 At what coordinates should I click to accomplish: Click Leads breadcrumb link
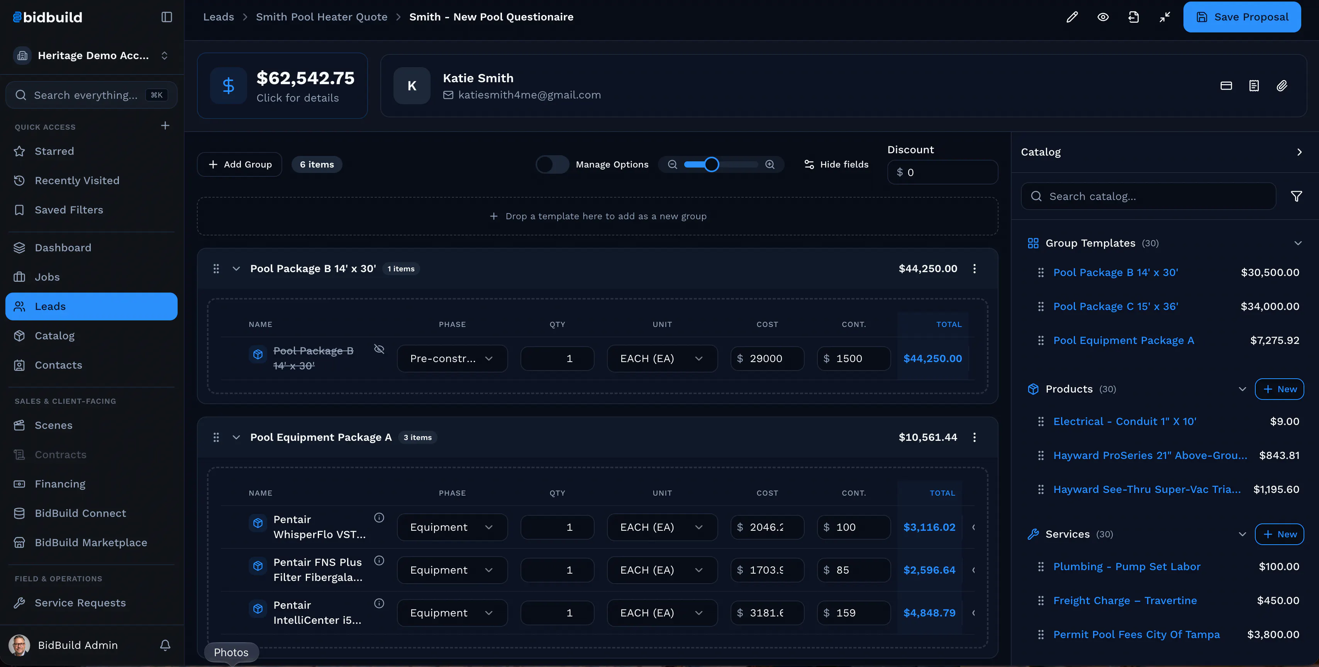click(x=219, y=17)
